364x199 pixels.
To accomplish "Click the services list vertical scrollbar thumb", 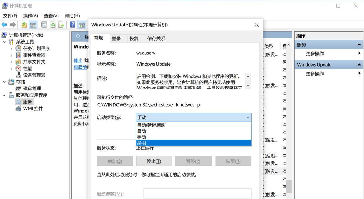I will [x=289, y=187].
